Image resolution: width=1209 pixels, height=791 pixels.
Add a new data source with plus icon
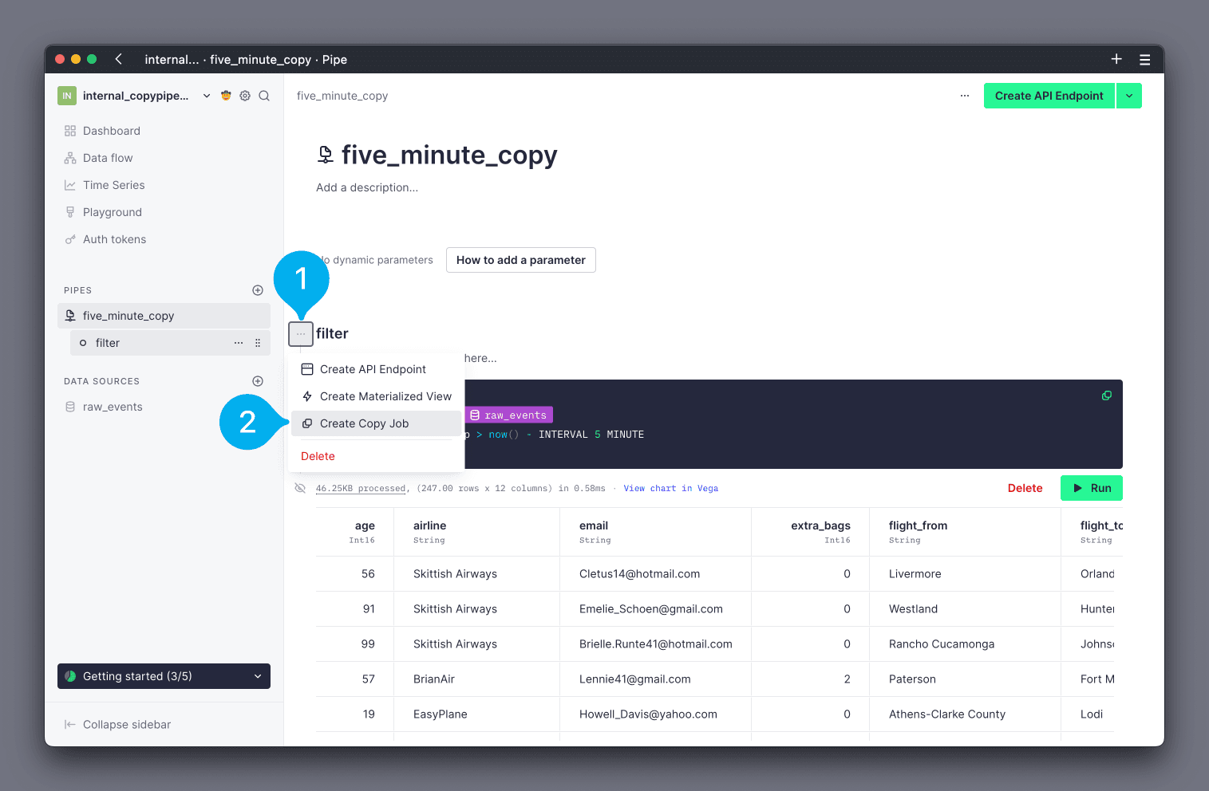[x=258, y=381]
